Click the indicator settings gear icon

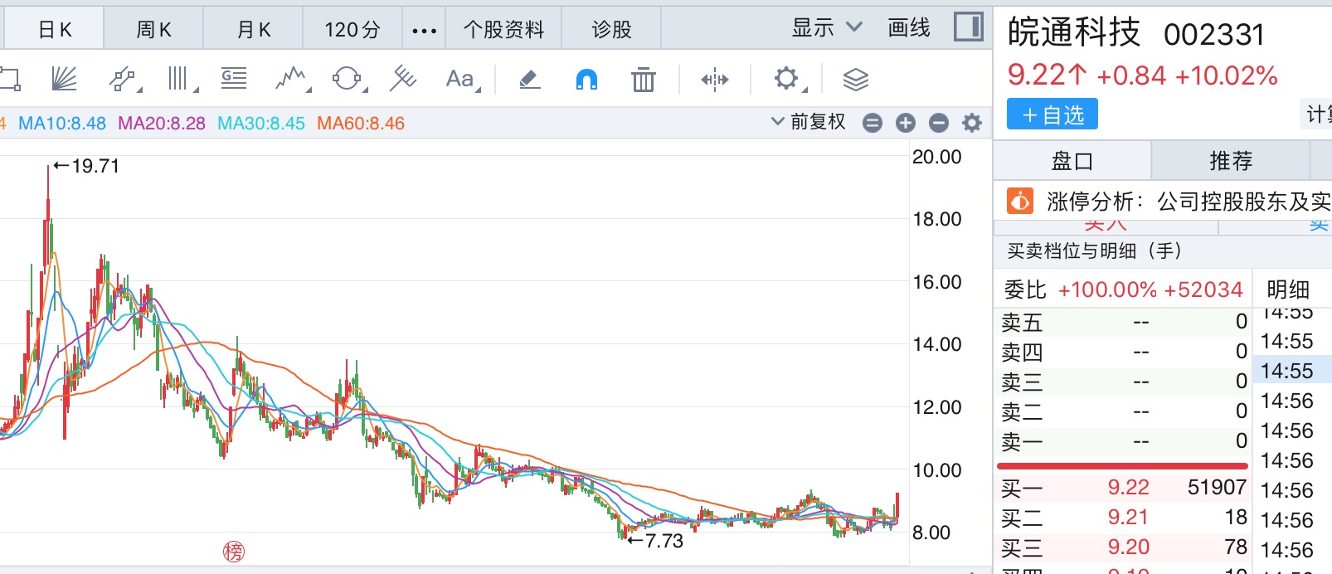(x=972, y=124)
